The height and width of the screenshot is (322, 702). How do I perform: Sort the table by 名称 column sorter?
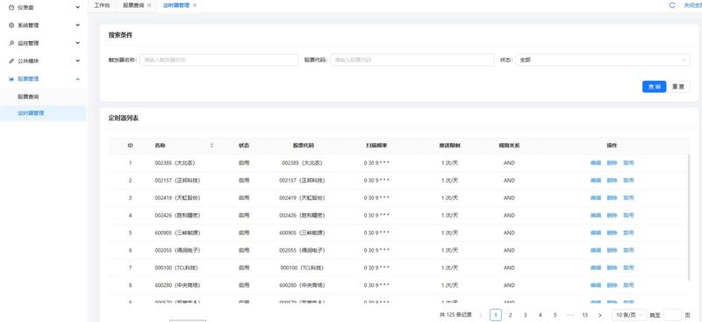pos(211,146)
